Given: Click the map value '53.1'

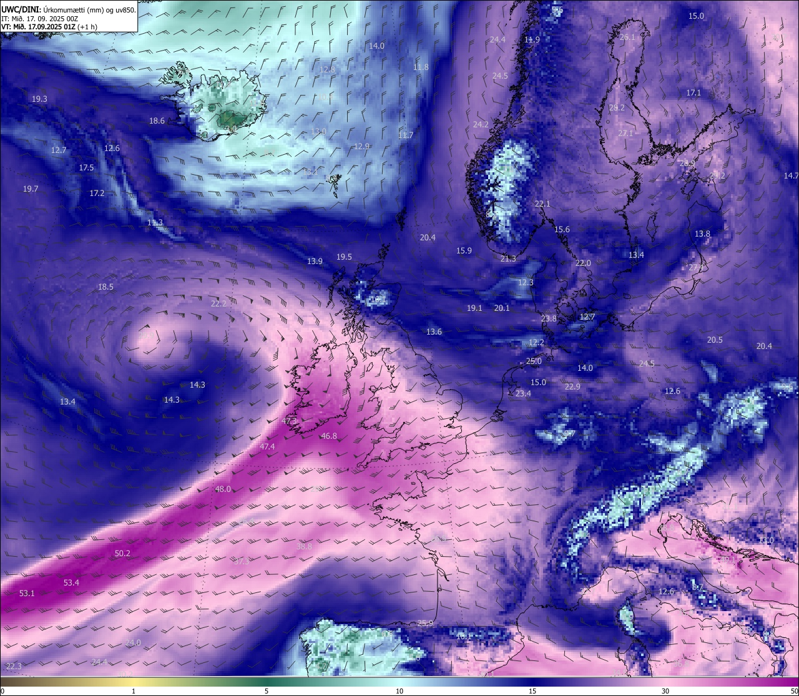Looking at the screenshot, I should (x=27, y=593).
